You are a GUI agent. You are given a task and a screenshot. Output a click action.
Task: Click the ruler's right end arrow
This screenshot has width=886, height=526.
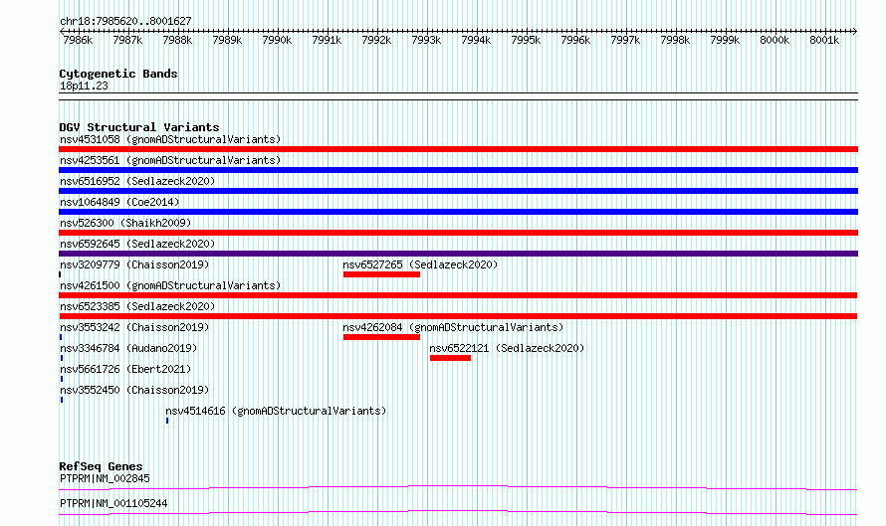[855, 32]
